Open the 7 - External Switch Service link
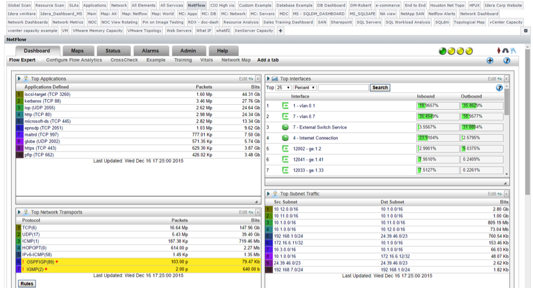Viewport: 533px width, 288px height. [x=320, y=128]
